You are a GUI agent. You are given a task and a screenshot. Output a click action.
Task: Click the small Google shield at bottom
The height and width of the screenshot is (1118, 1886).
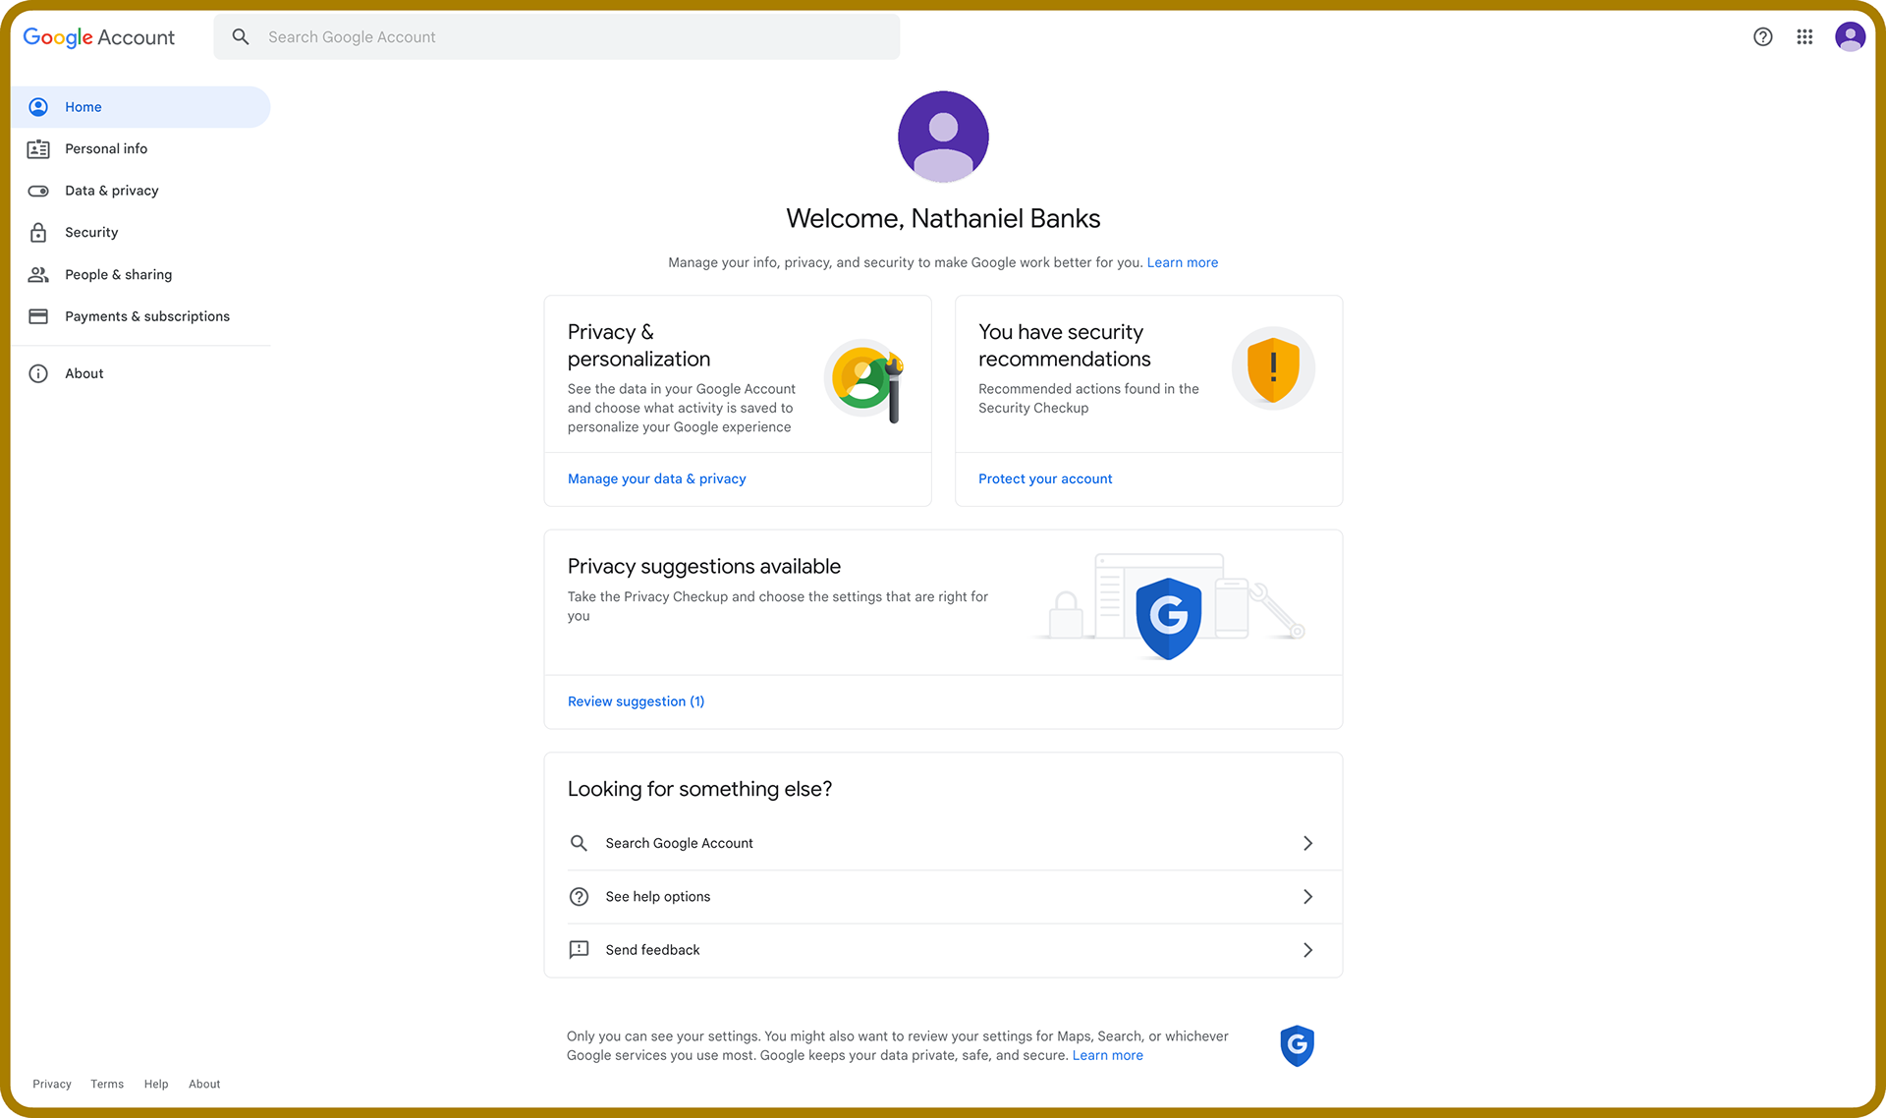click(1297, 1045)
